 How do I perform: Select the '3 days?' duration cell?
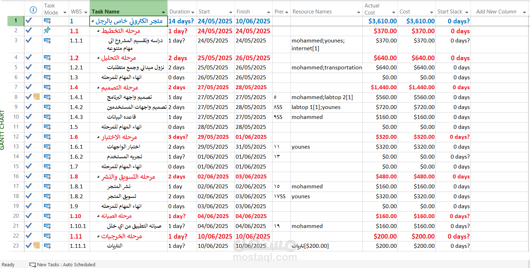coord(182,137)
